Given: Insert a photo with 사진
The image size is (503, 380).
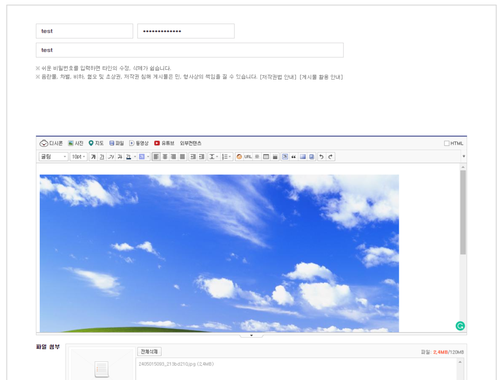Looking at the screenshot, I should click(76, 143).
